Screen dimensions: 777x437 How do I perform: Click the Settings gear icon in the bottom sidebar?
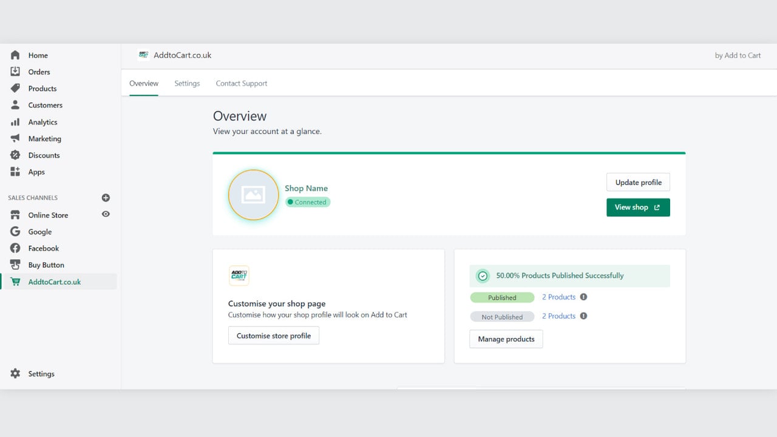pos(15,374)
